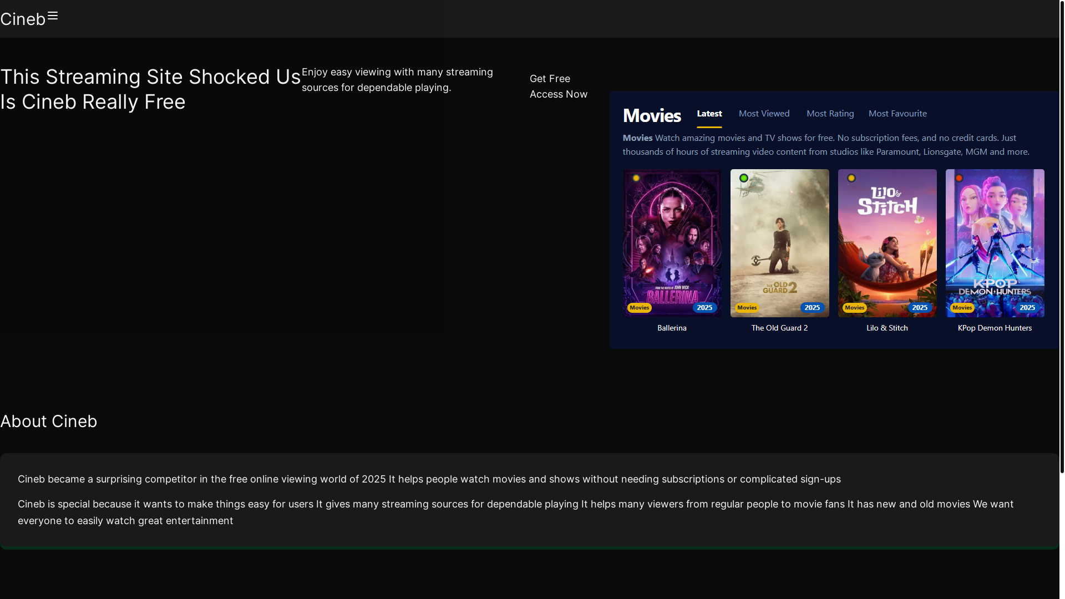Screen dimensions: 1065x599
Task: Click the yellow dot on Ballerina poster
Action: [636, 178]
